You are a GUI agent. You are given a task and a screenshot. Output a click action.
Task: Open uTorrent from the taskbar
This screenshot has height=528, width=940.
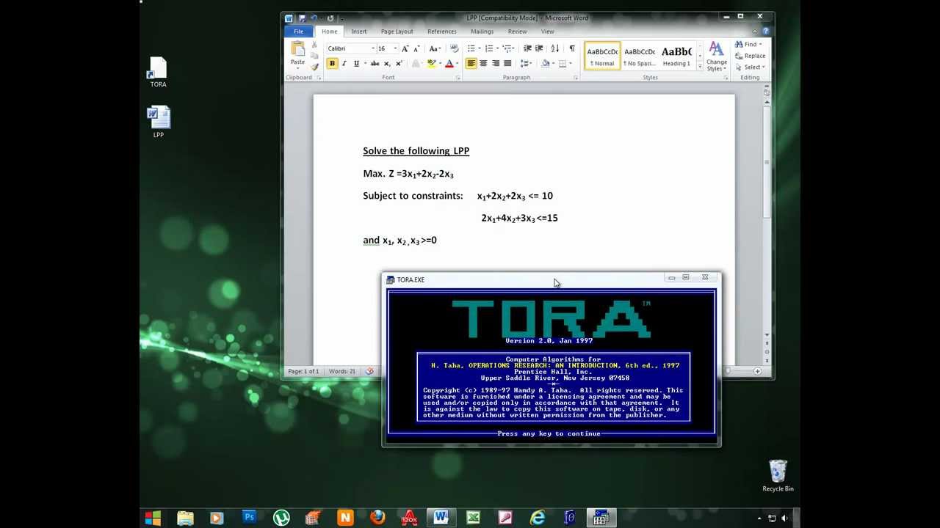point(281,518)
